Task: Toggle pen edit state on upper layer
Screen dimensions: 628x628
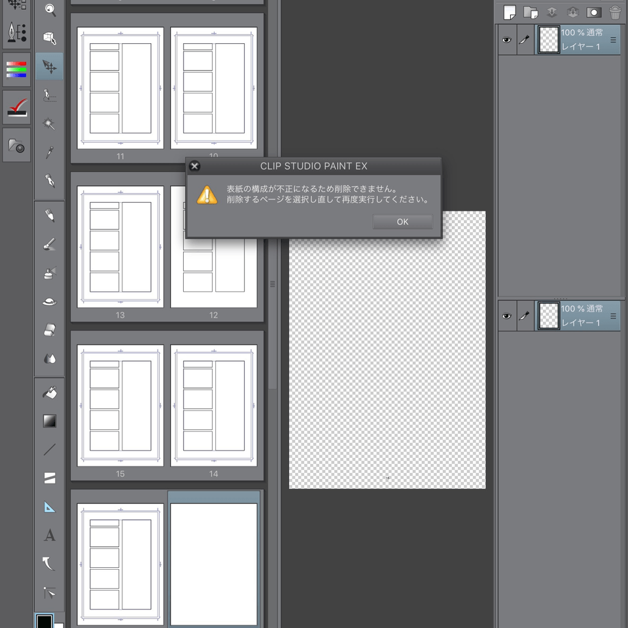Action: 524,40
